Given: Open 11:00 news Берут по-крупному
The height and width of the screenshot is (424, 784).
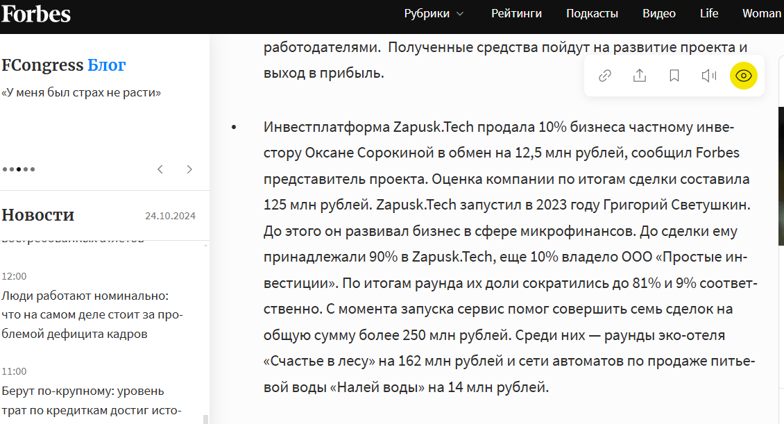Looking at the screenshot, I should [x=92, y=400].
